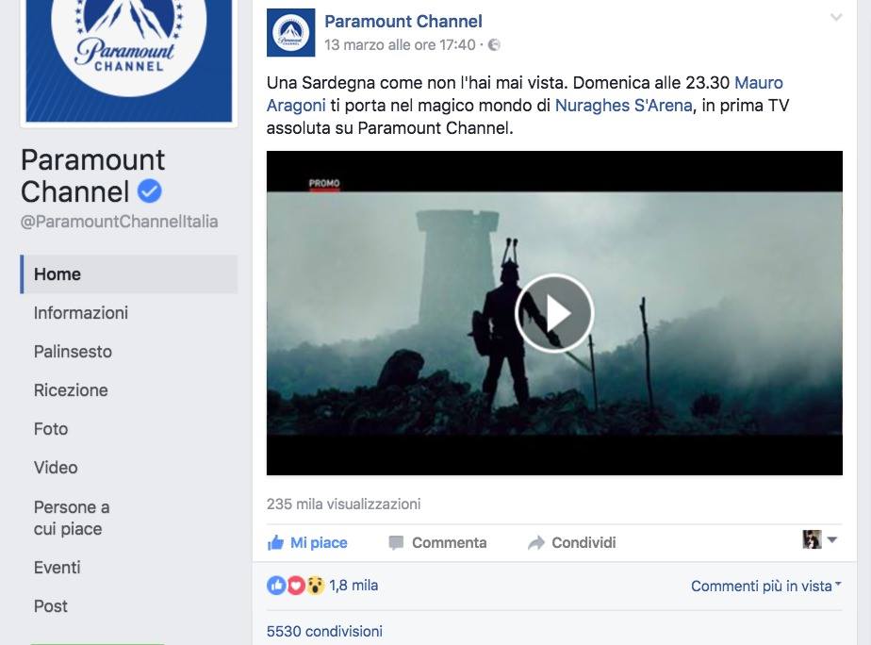Open Foto in the sidebar
This screenshot has width=871, height=645.
pos(51,429)
